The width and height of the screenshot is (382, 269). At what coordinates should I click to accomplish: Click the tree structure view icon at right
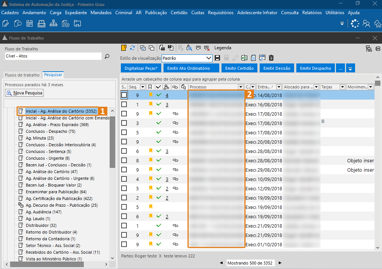pyautogui.click(x=369, y=49)
